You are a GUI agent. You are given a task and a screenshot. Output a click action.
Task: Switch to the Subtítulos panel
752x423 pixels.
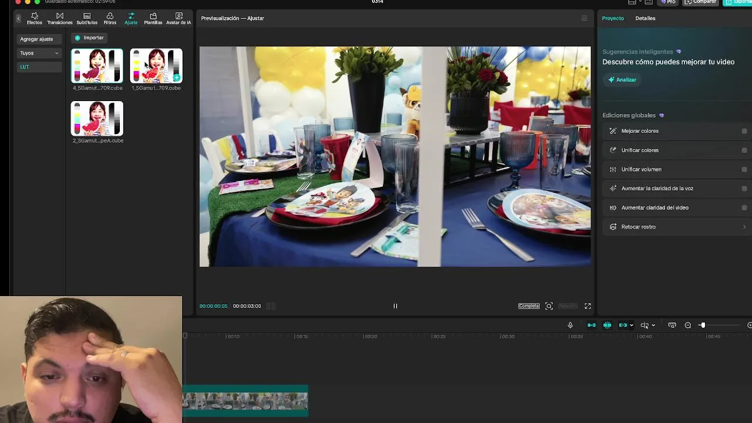[87, 18]
